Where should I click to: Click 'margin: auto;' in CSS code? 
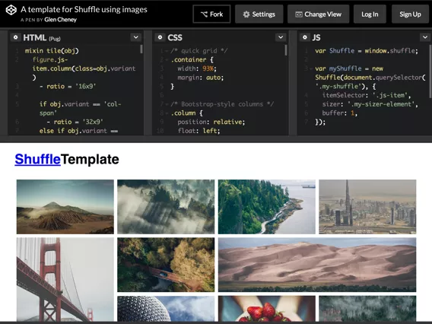[x=201, y=78]
